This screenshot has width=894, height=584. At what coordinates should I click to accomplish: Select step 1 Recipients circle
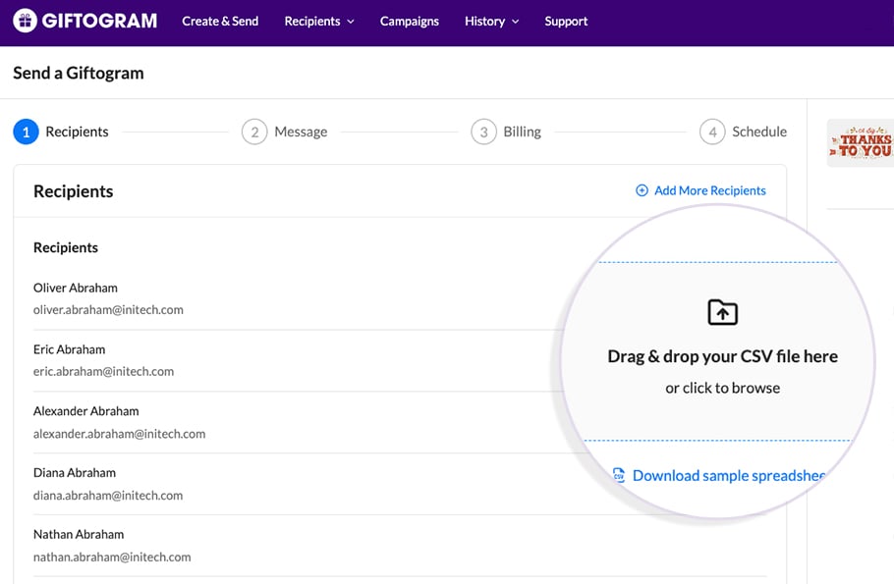(26, 132)
